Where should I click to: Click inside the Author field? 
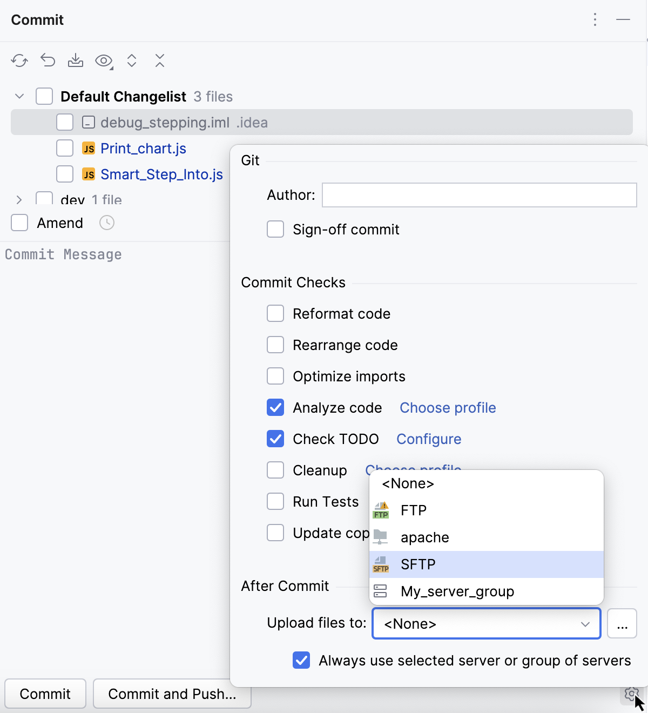click(x=478, y=195)
